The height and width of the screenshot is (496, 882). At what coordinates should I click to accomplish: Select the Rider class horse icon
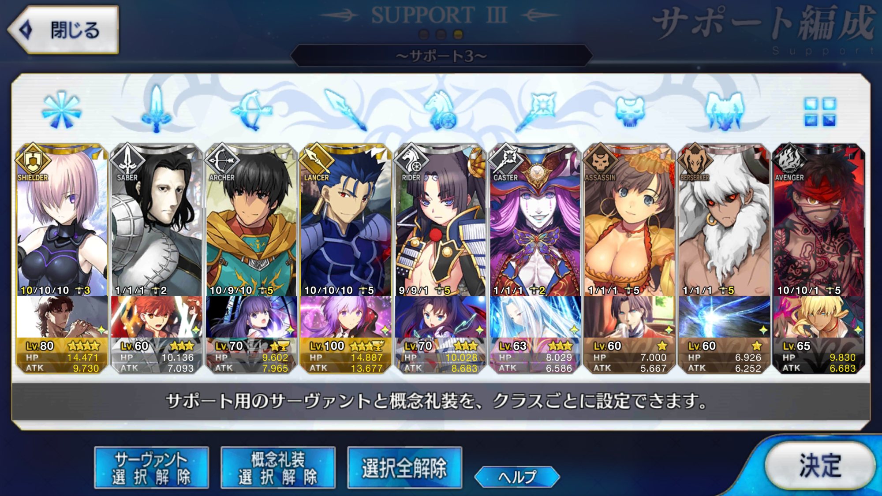point(440,110)
